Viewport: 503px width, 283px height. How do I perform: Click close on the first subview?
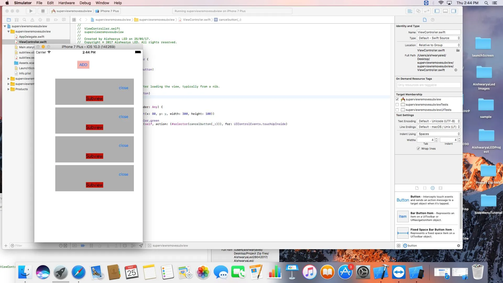(123, 88)
